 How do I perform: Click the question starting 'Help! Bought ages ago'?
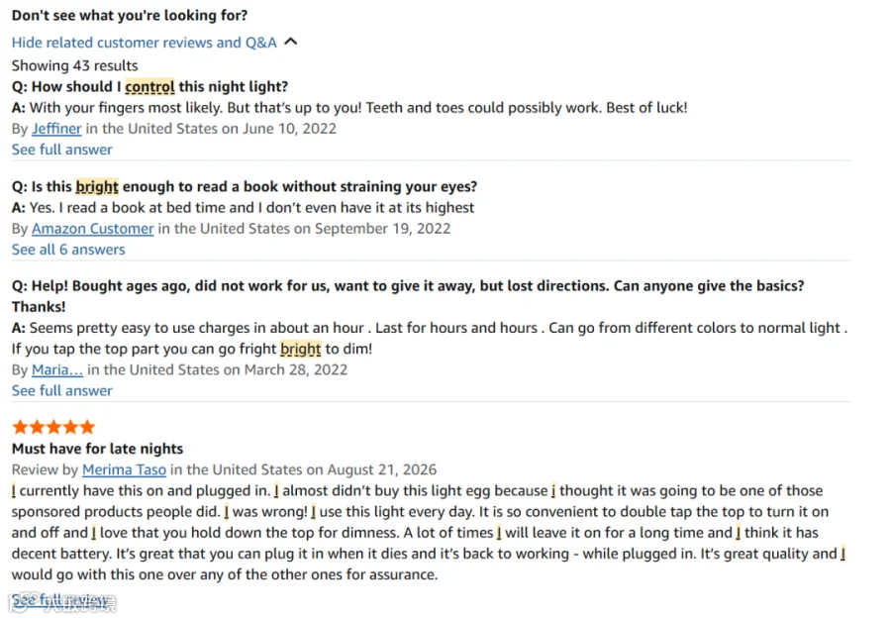pyautogui.click(x=408, y=296)
